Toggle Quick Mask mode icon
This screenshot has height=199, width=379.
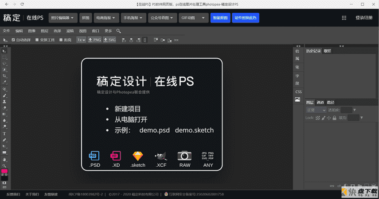[x=4, y=183]
